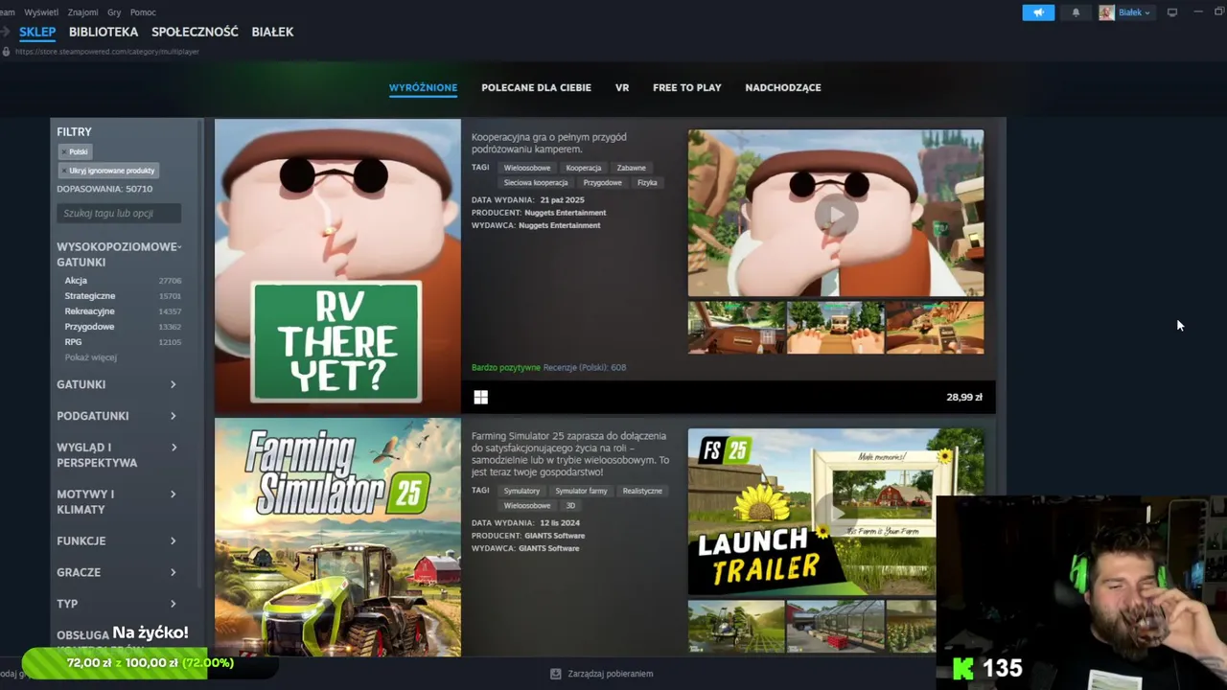Switch to the POLECANE DLA CIEBIE tab
Screen dimensions: 1227x690
(536, 87)
